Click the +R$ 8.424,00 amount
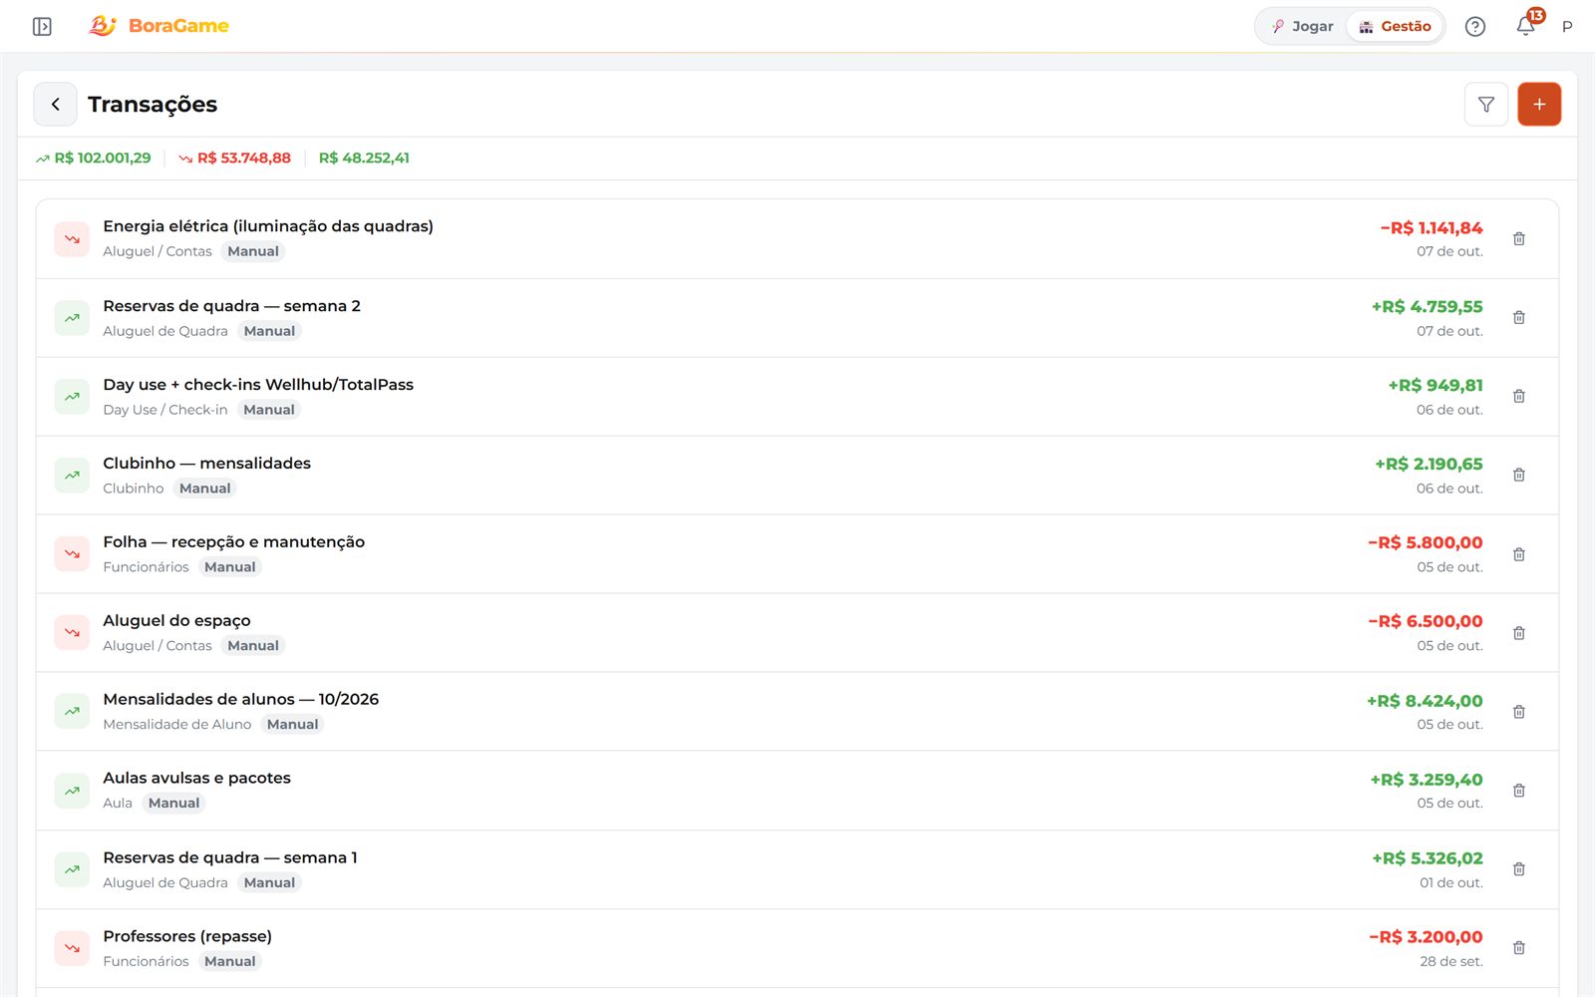This screenshot has height=997, width=1595. [1425, 701]
